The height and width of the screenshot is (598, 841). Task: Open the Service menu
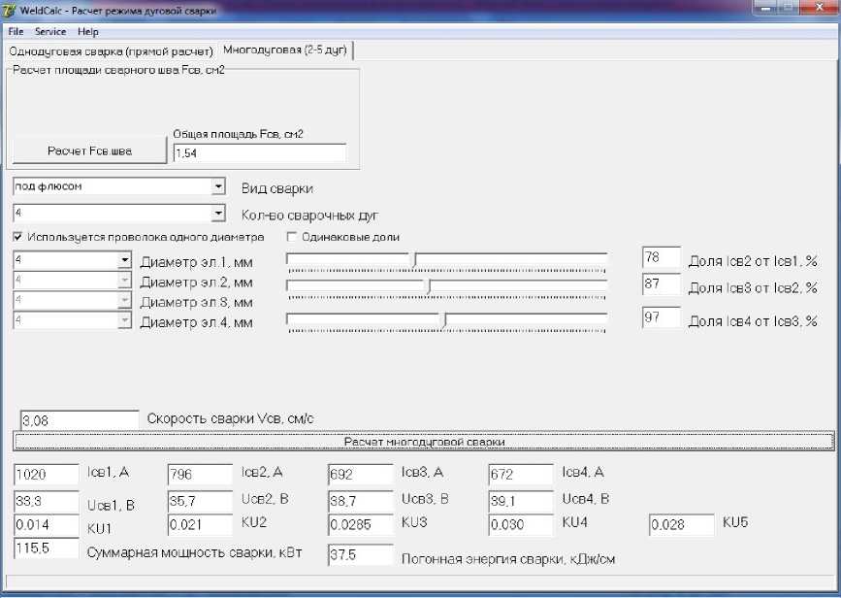[50, 32]
